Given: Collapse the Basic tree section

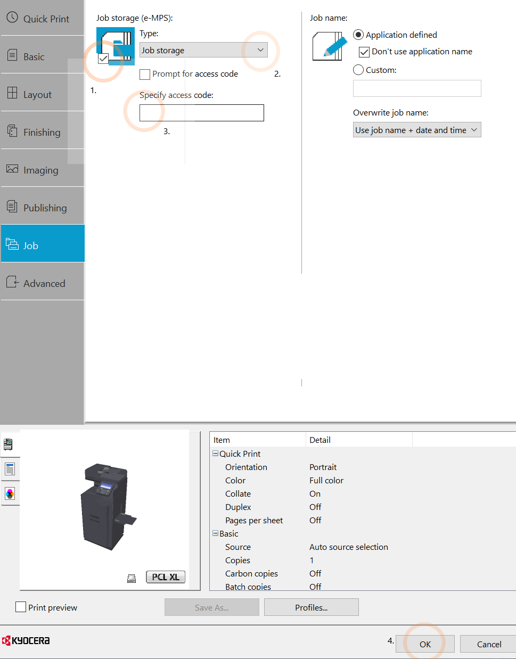Looking at the screenshot, I should click(216, 533).
